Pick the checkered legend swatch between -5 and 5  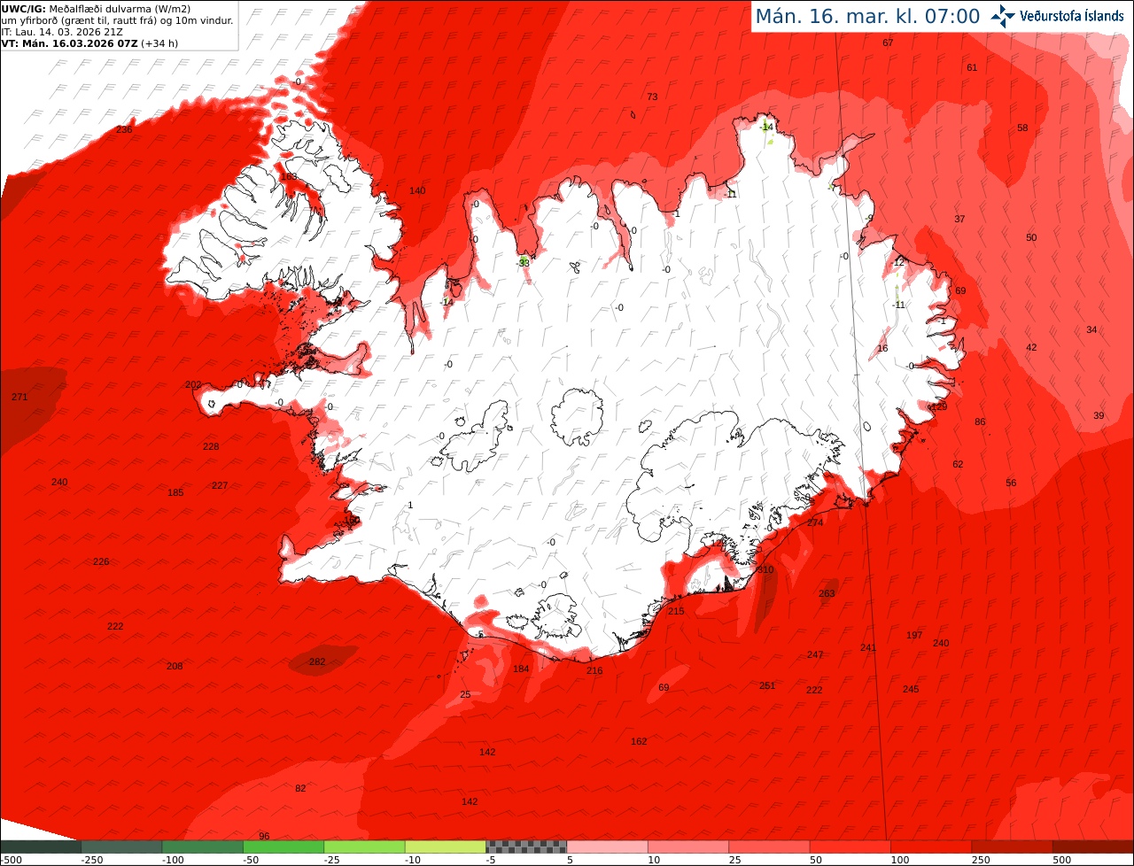[x=526, y=847]
